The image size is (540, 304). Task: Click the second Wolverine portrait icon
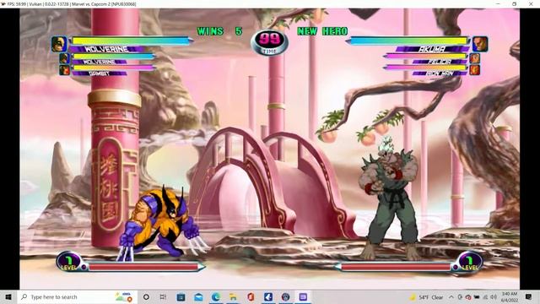click(64, 58)
